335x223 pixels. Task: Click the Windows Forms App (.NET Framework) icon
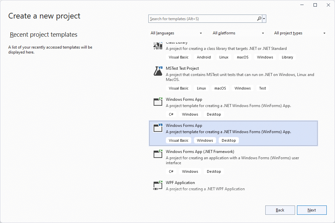click(158, 154)
